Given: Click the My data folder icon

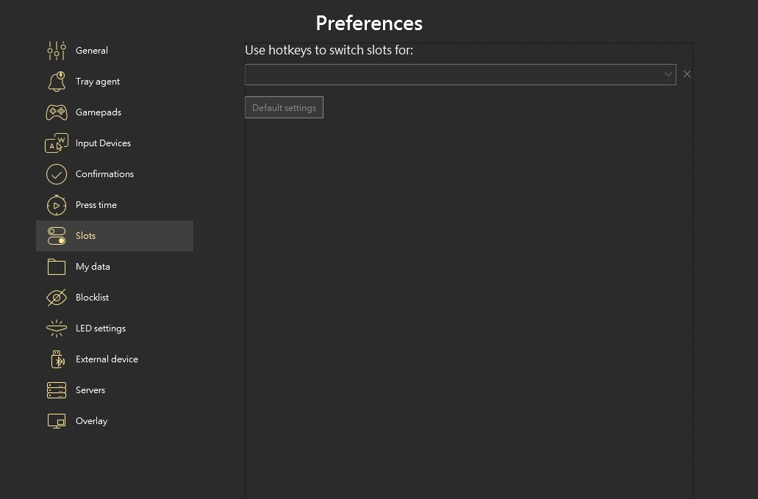Looking at the screenshot, I should (57, 267).
